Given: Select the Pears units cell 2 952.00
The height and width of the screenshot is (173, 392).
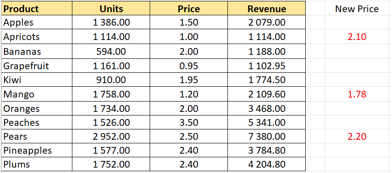Looking at the screenshot, I should coord(111,137).
